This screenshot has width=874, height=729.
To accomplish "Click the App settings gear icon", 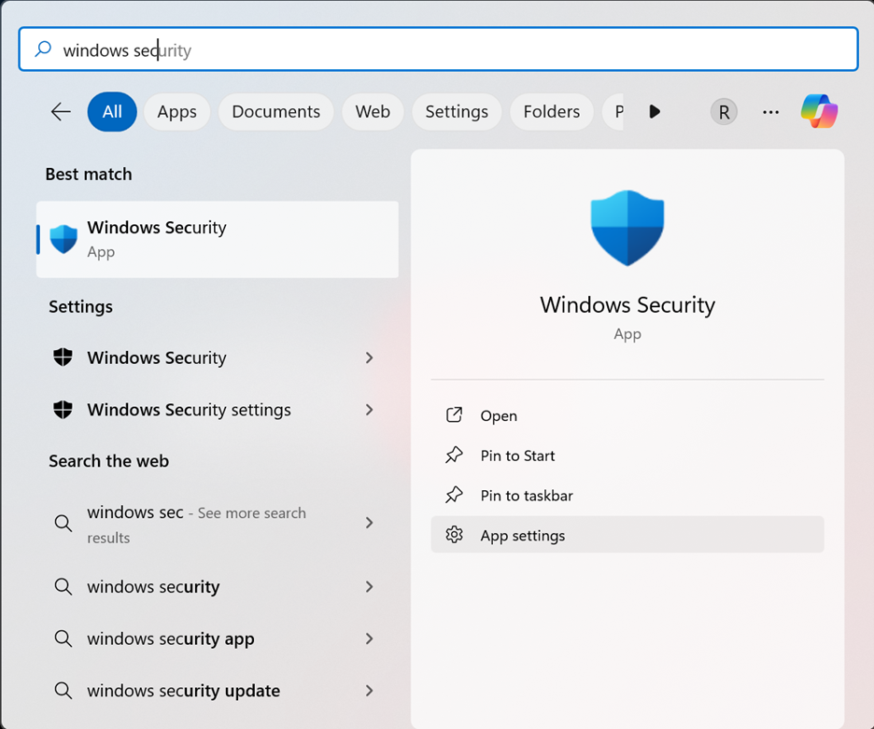I will click(x=455, y=535).
